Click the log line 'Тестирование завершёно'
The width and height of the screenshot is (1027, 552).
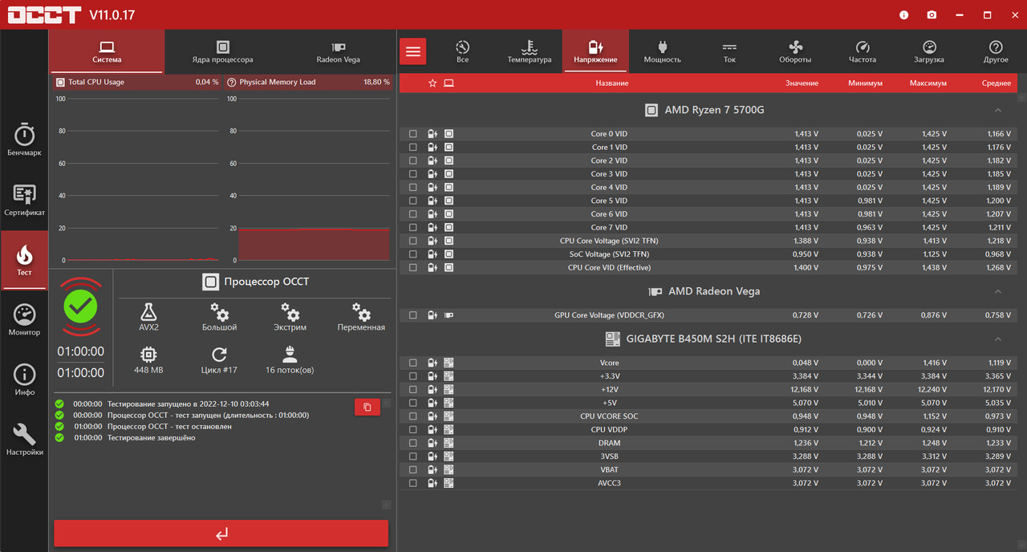pos(152,437)
